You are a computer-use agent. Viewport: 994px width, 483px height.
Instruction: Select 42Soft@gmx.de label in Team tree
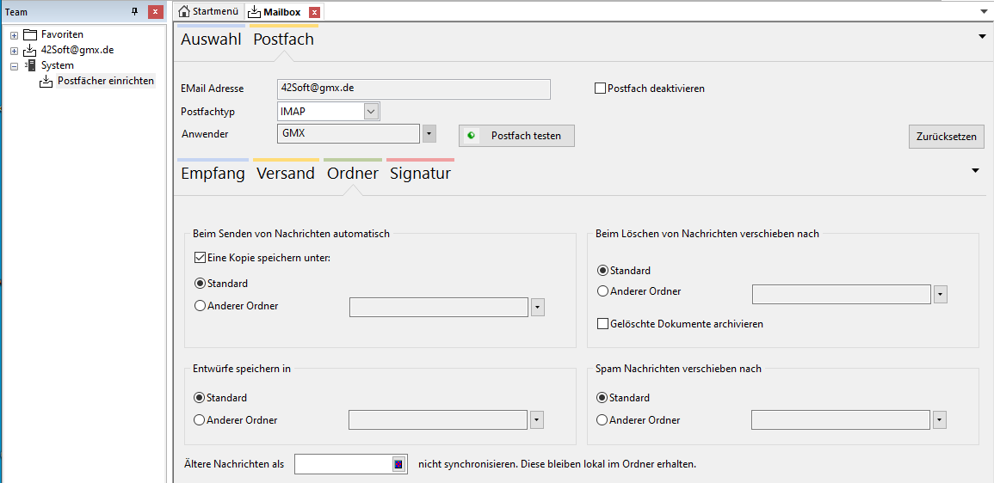(77, 49)
